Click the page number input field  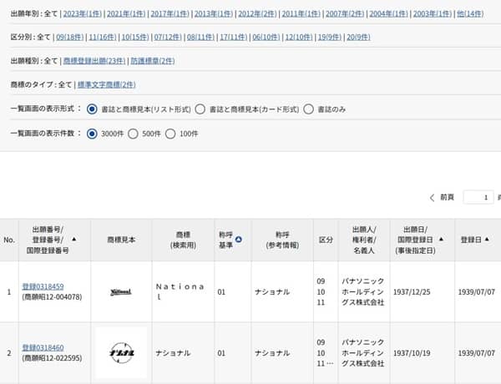click(x=478, y=198)
